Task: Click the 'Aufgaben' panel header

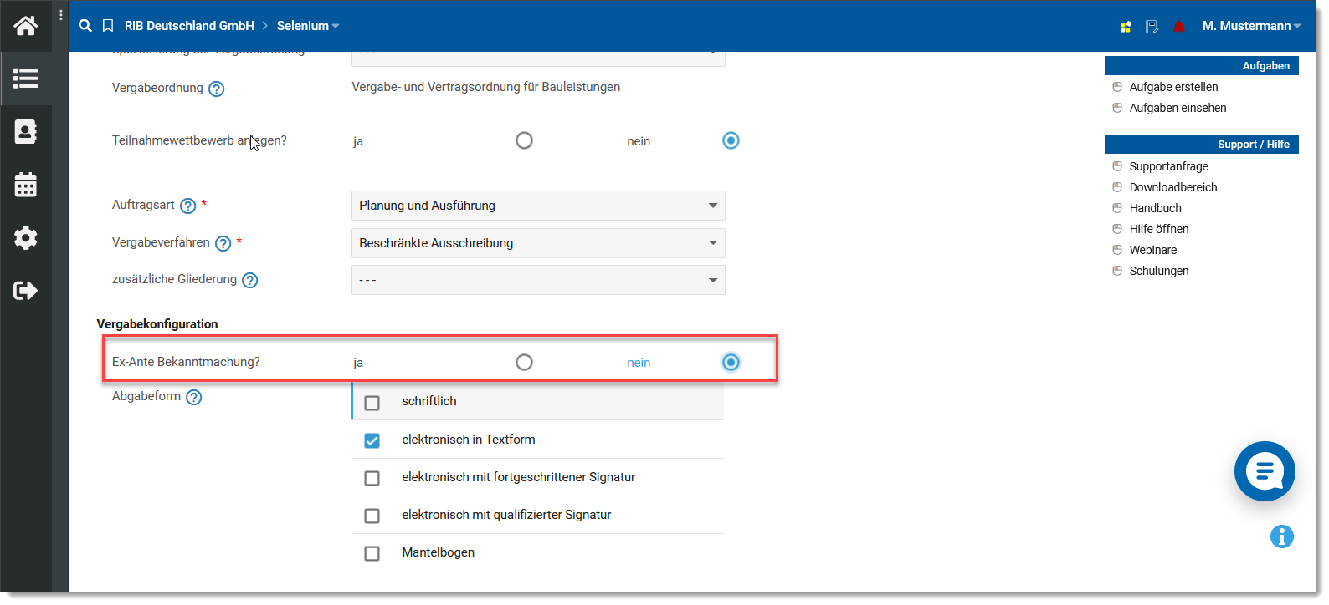Action: (x=1201, y=66)
